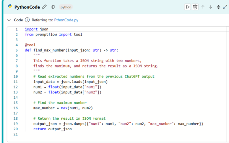Click docstring line 'finds the maximum, and returns'
229x143 pixels.
tap(96, 66)
